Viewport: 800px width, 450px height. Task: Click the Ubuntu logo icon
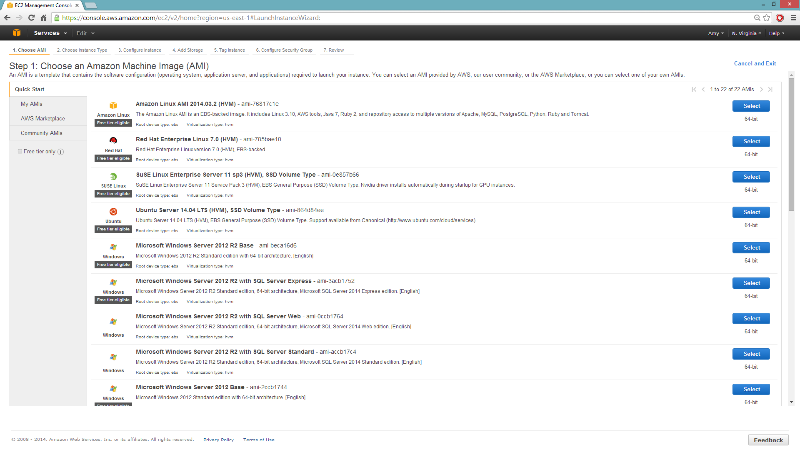[x=113, y=212]
